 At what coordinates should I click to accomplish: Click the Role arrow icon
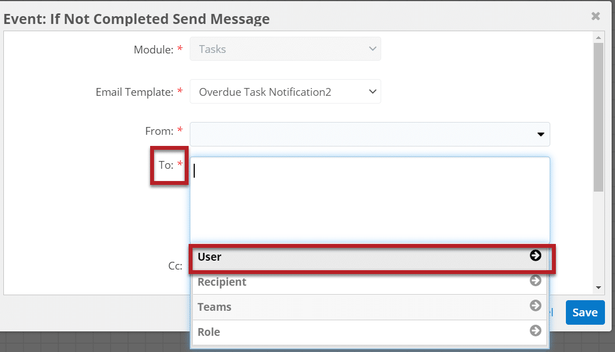coord(535,331)
